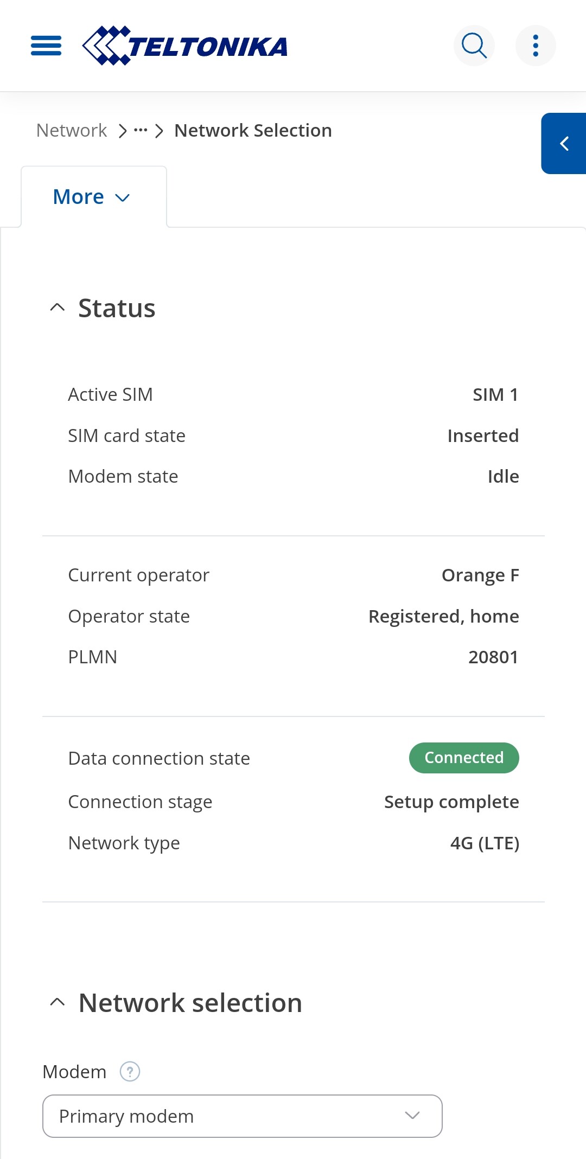
Task: Click the breadcrumb ellipsis dots
Action: point(141,131)
